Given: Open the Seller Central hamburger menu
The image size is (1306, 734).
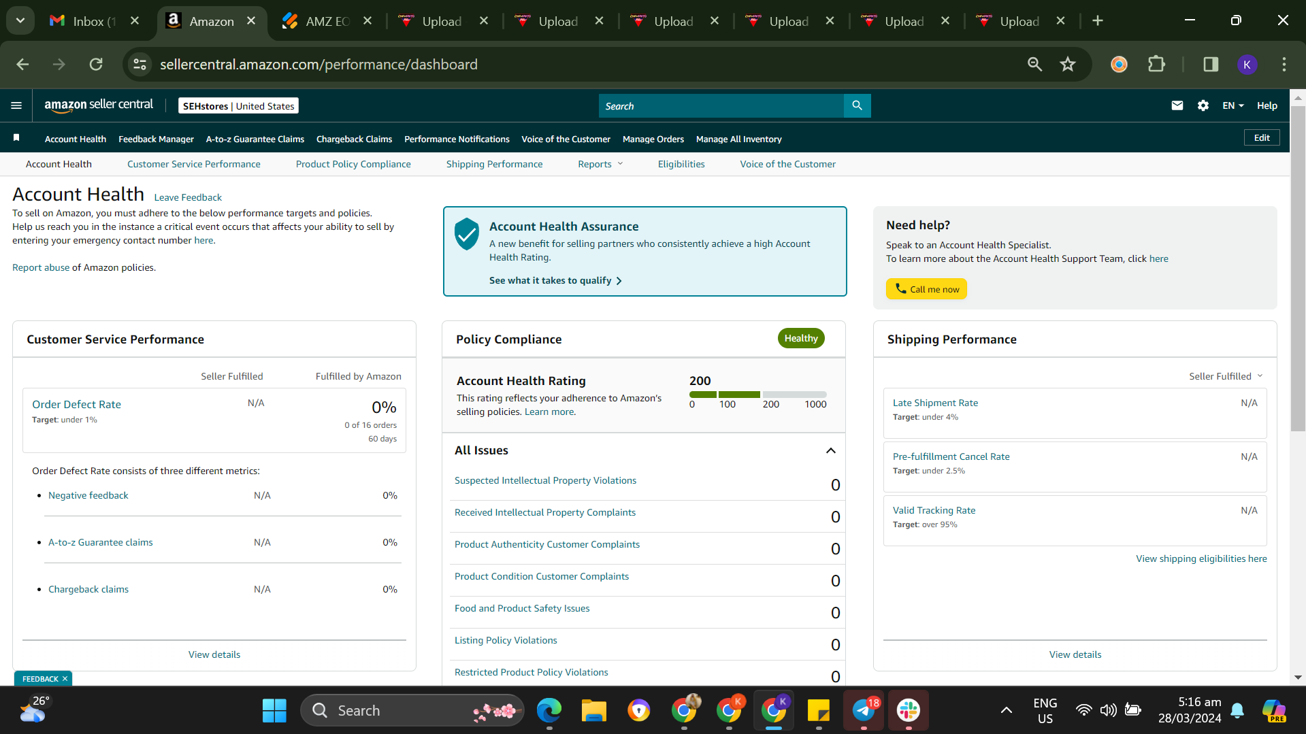Looking at the screenshot, I should (16, 105).
